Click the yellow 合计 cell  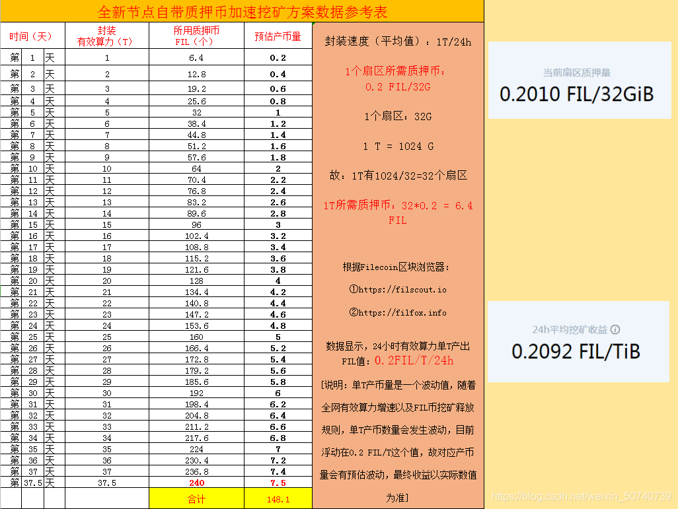(196, 498)
